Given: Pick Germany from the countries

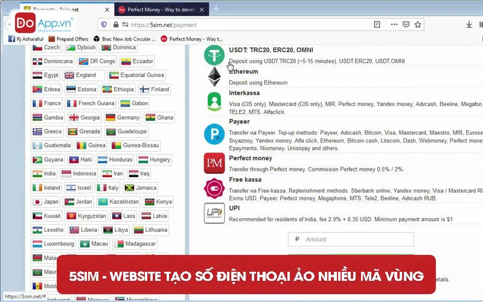Looking at the screenshot, I should click(123, 117).
